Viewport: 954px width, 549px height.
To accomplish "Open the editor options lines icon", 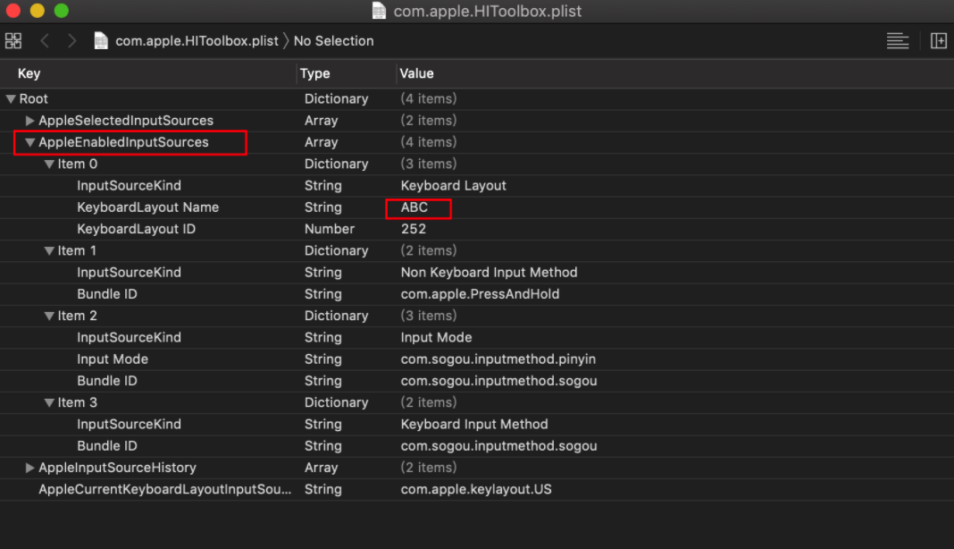I will [897, 41].
